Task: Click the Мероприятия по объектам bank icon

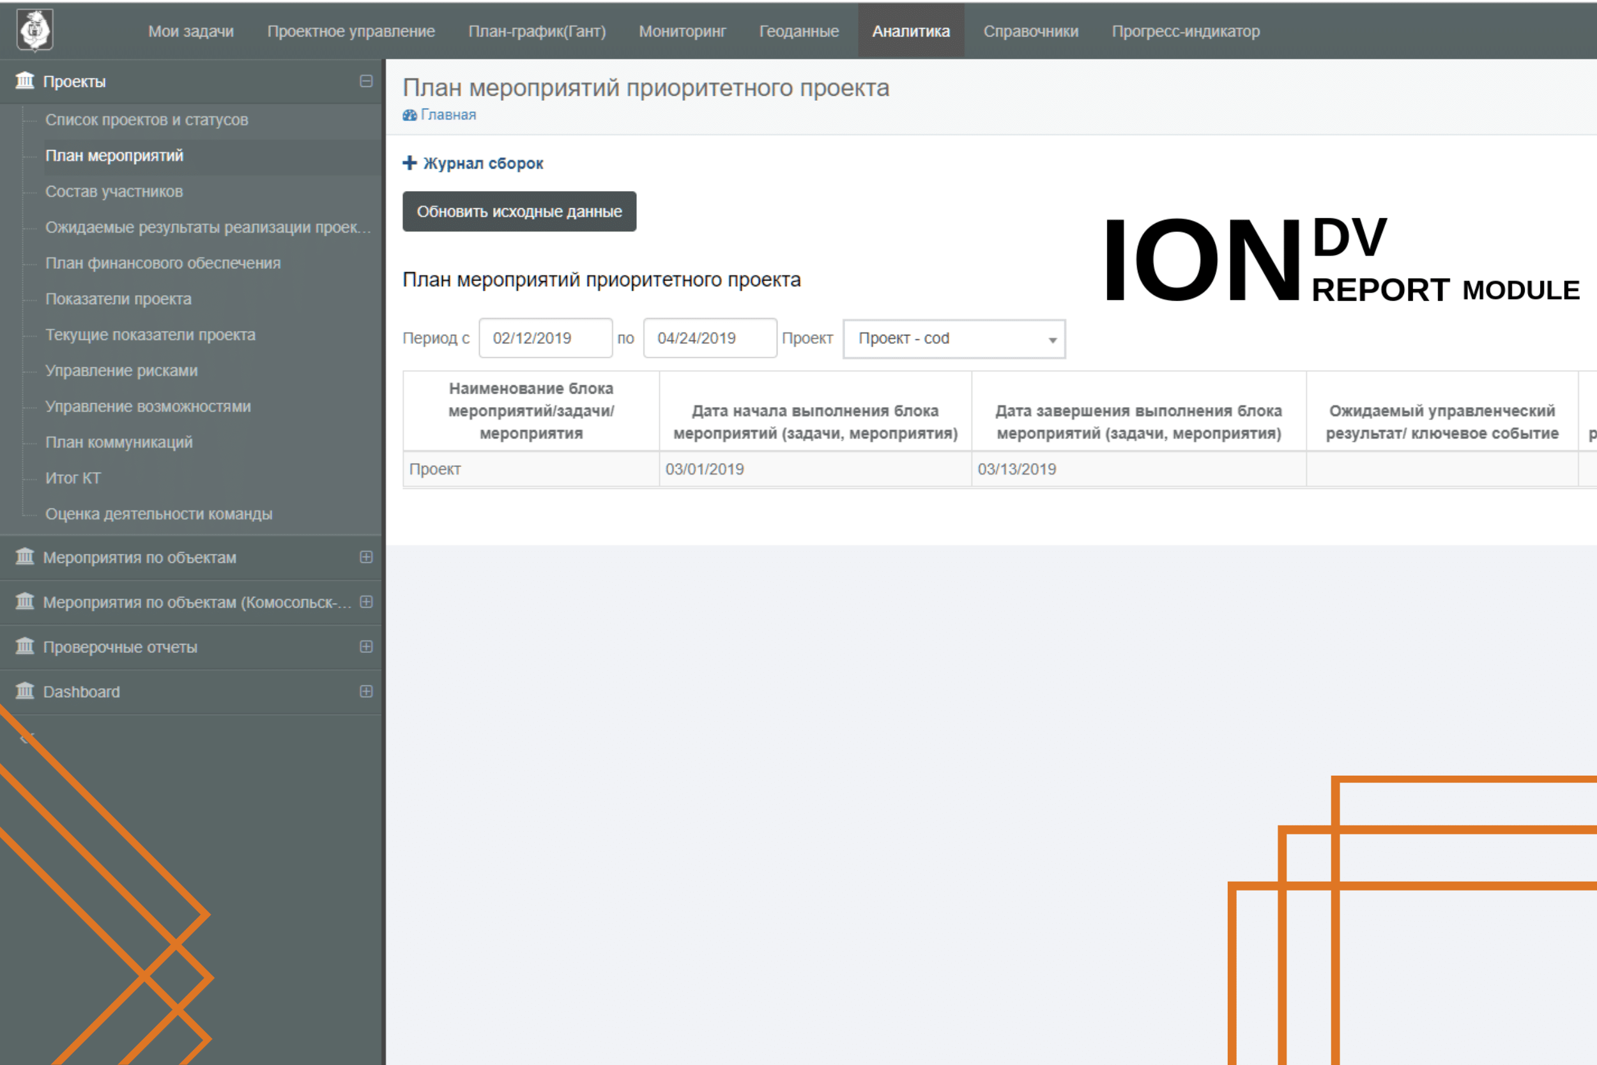Action: point(25,557)
